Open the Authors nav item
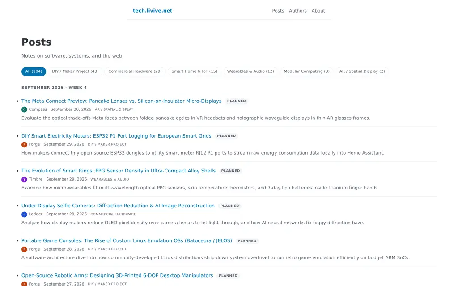Viewport: 458px width, 286px height. coord(297,11)
